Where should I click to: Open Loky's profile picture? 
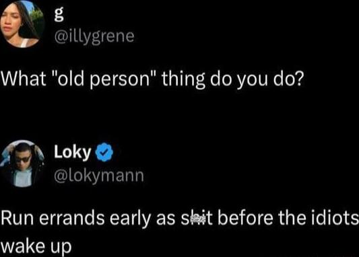(22, 163)
